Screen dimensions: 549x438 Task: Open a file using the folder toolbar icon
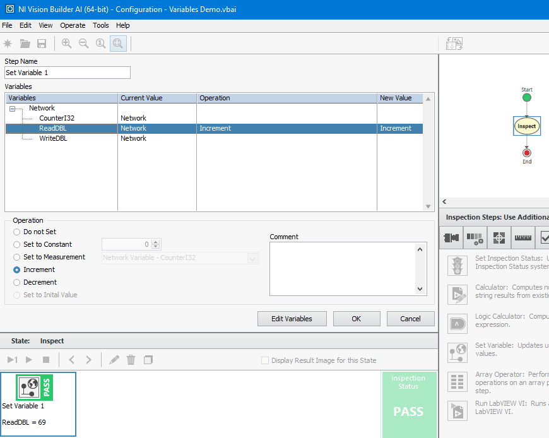click(x=25, y=43)
